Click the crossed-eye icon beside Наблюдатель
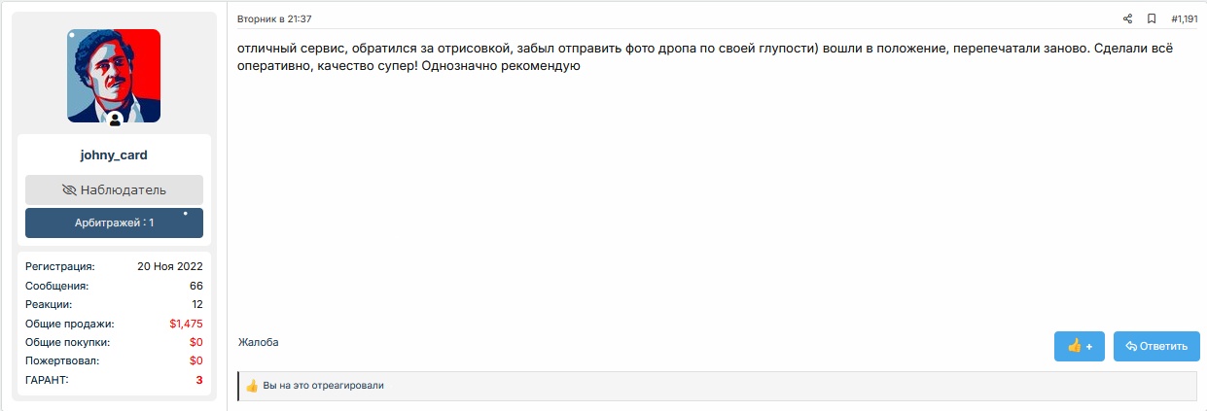1207x411 pixels. (69, 189)
